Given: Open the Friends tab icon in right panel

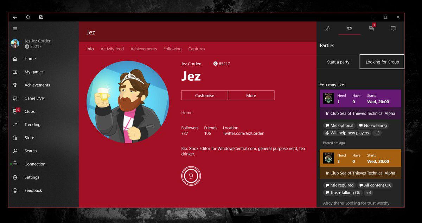Looking at the screenshot, I should [327, 28].
